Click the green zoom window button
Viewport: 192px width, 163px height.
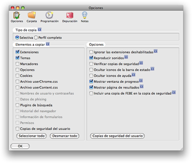(x=23, y=8)
